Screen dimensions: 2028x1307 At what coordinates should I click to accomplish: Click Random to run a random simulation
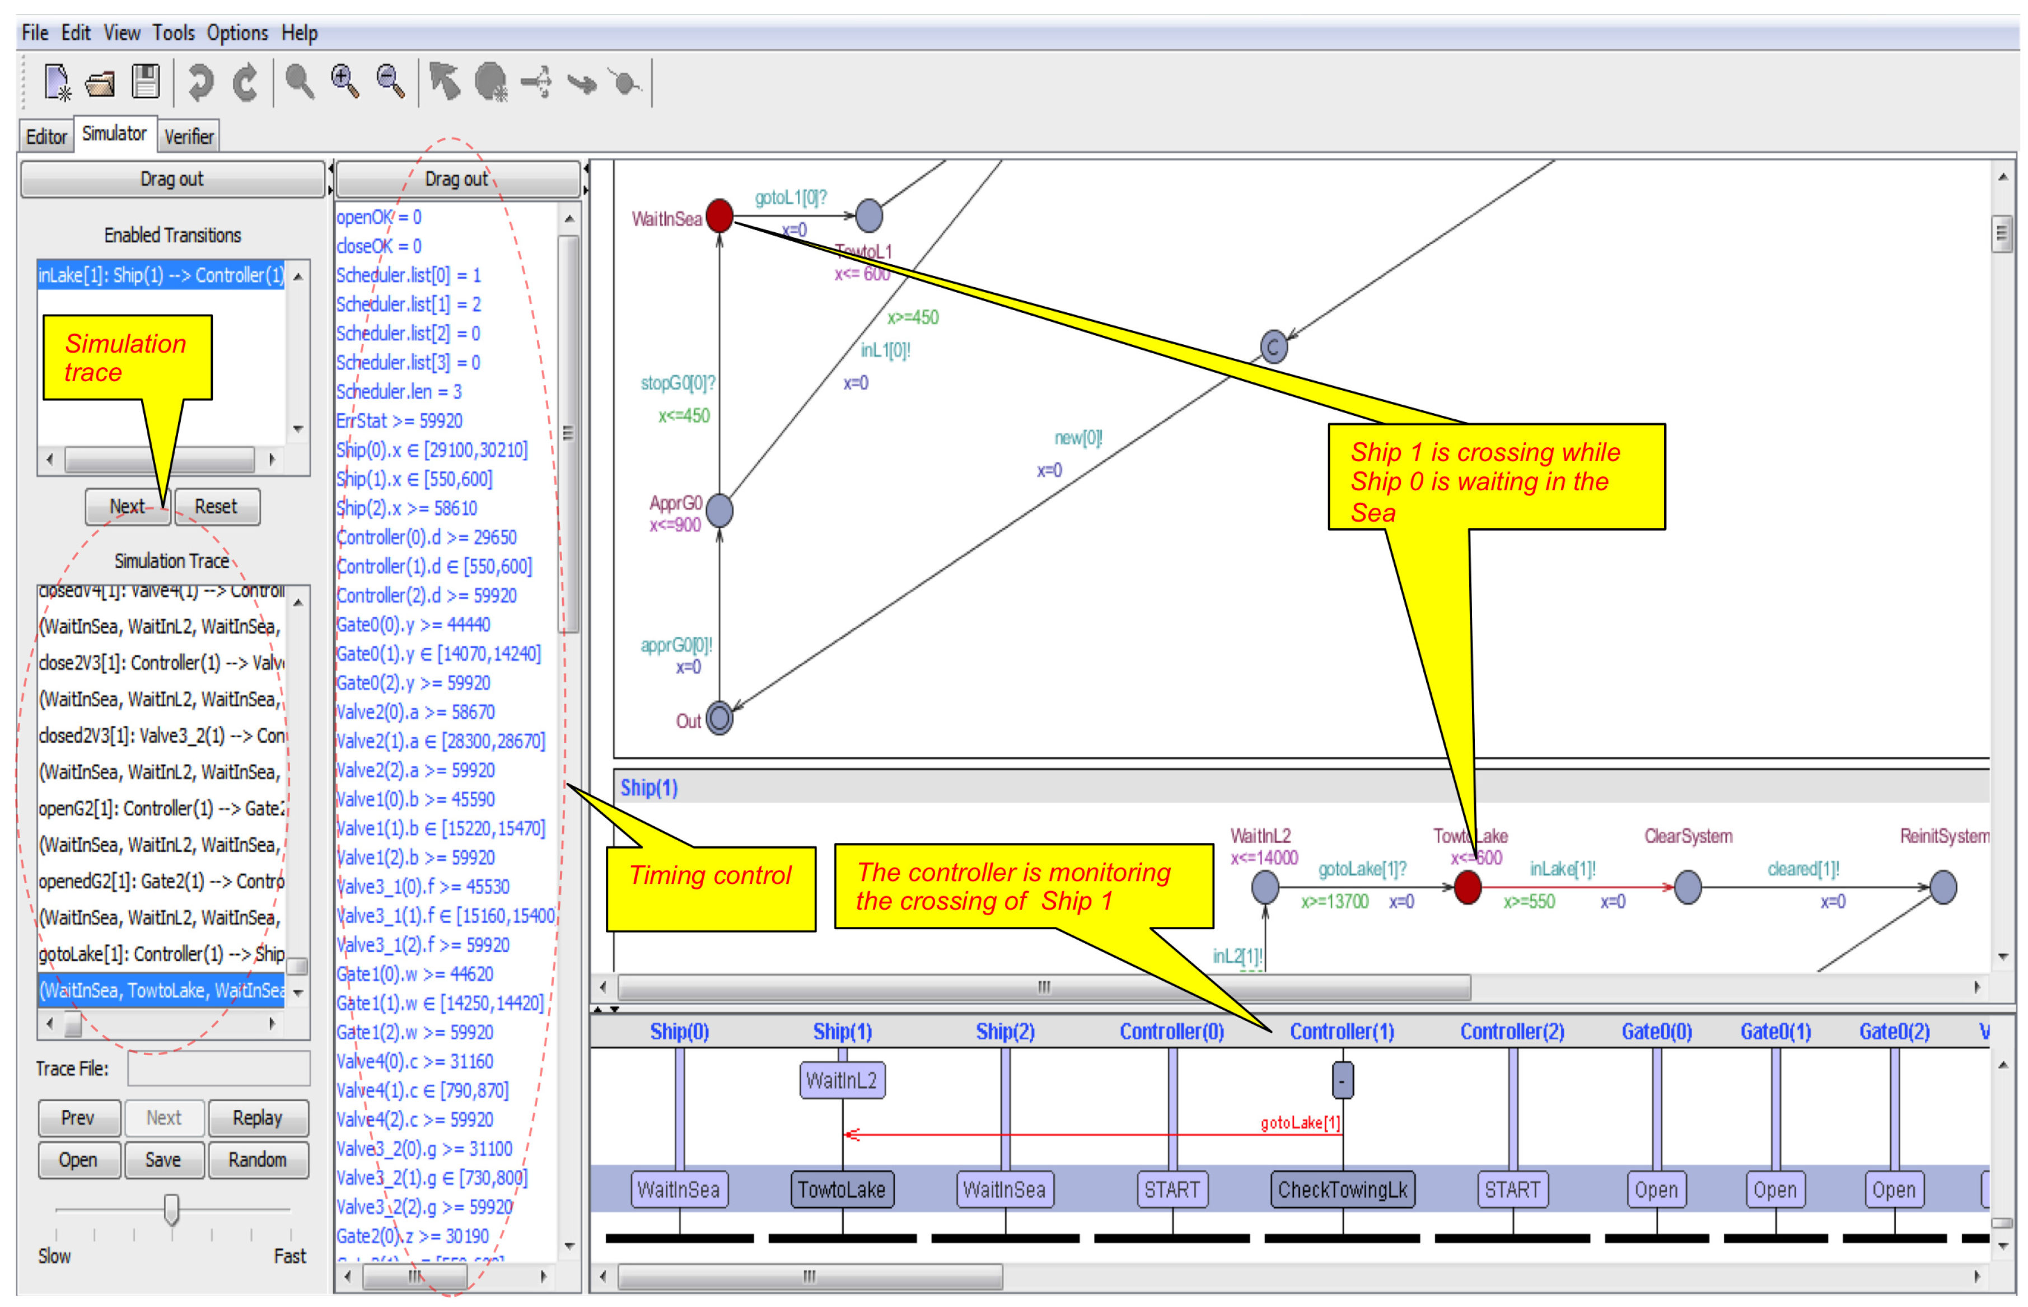[x=258, y=1159]
